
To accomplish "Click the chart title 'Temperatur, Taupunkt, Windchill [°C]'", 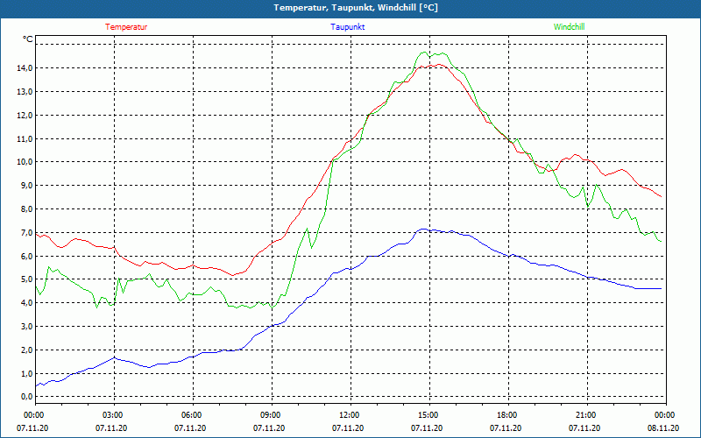I will pyautogui.click(x=356, y=8).
